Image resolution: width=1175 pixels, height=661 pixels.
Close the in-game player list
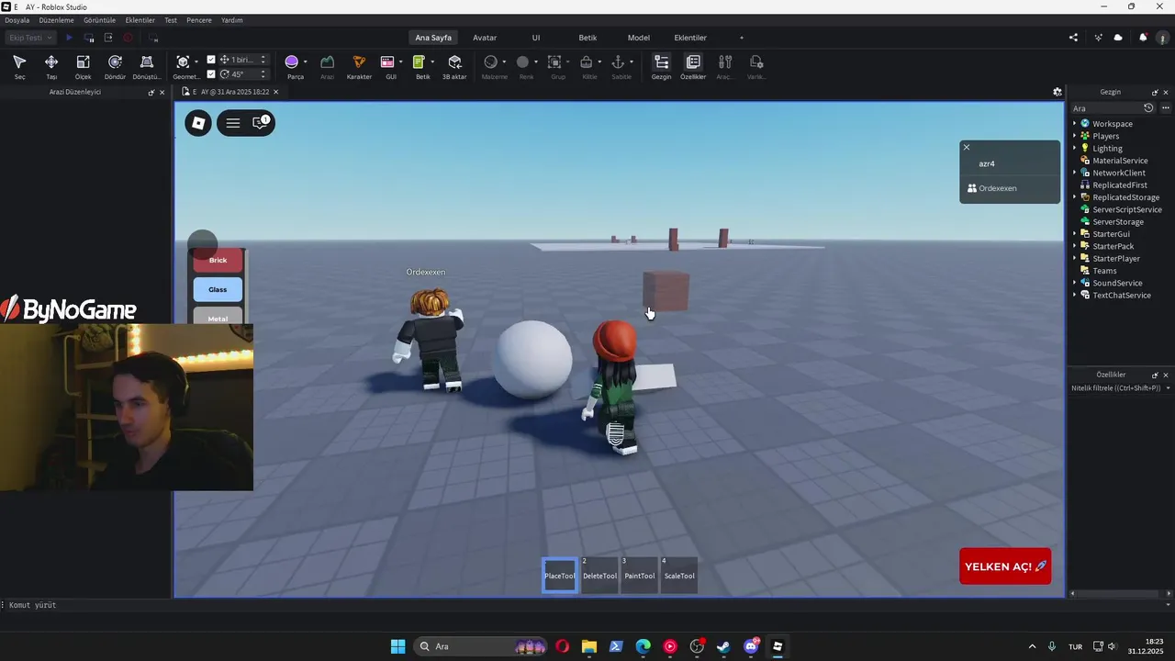click(x=966, y=147)
